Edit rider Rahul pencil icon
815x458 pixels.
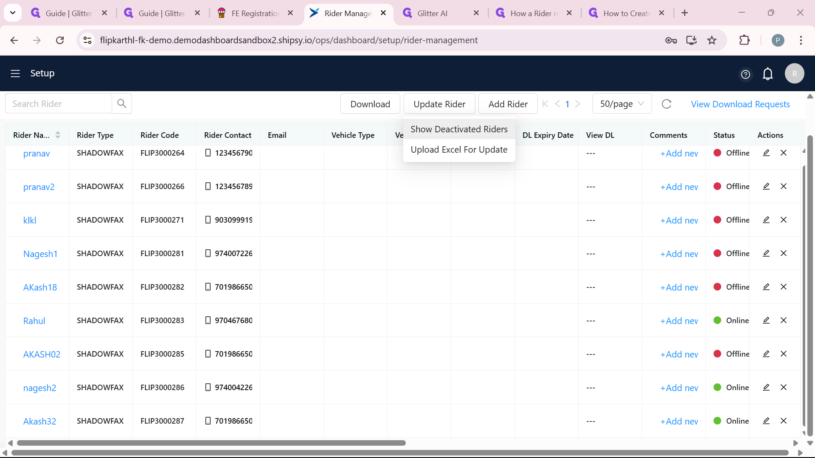pos(766,320)
